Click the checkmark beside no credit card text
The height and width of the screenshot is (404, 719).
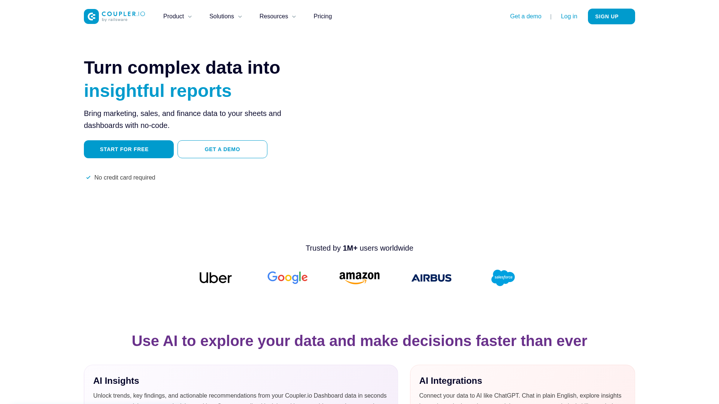click(88, 177)
